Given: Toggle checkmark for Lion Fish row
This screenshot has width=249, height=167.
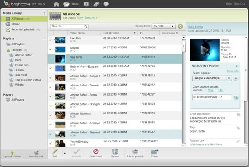Looking at the screenshot, I should coord(51,40).
